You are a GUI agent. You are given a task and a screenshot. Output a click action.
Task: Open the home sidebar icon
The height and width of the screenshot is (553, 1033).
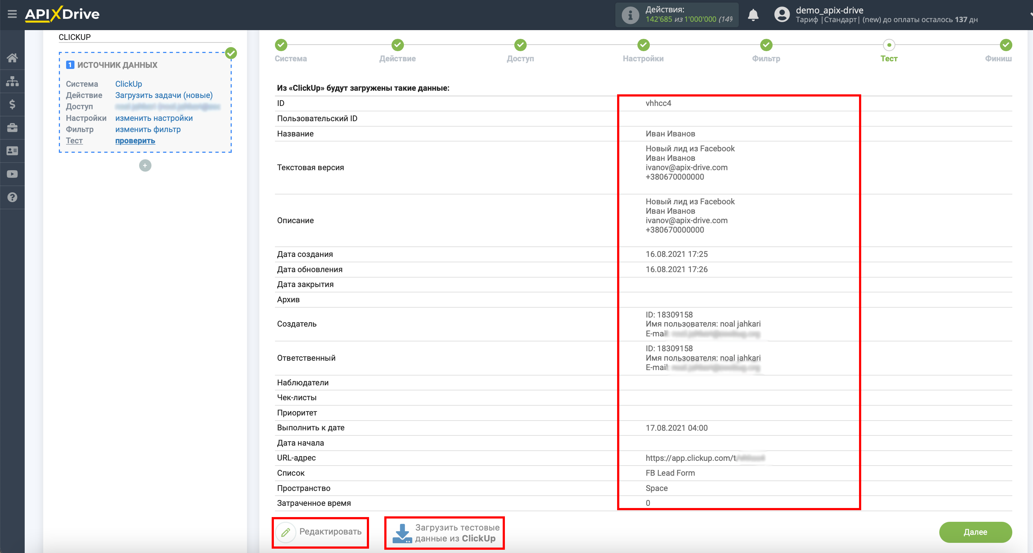coord(12,58)
